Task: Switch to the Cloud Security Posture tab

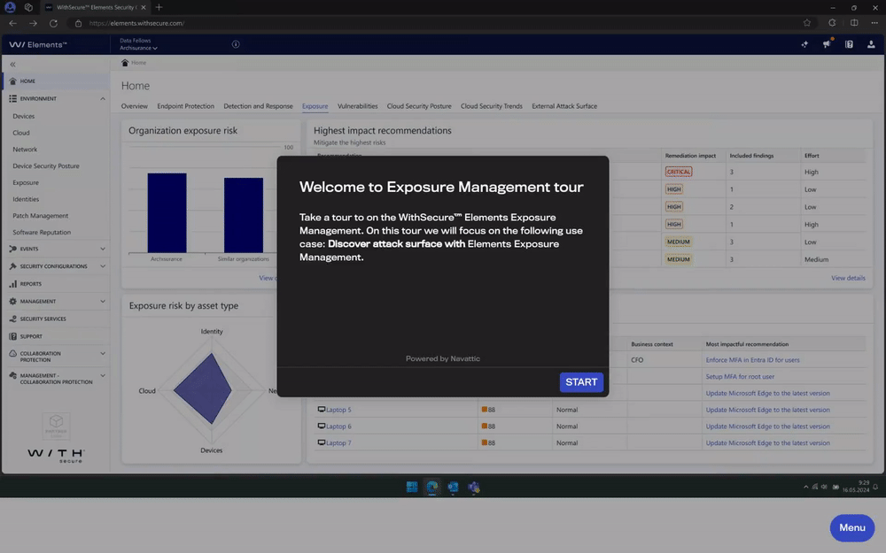Action: pos(419,106)
